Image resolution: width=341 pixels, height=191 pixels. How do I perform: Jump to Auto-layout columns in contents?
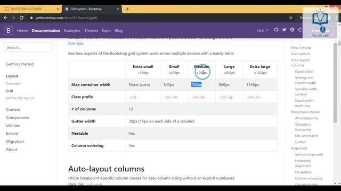300,63
